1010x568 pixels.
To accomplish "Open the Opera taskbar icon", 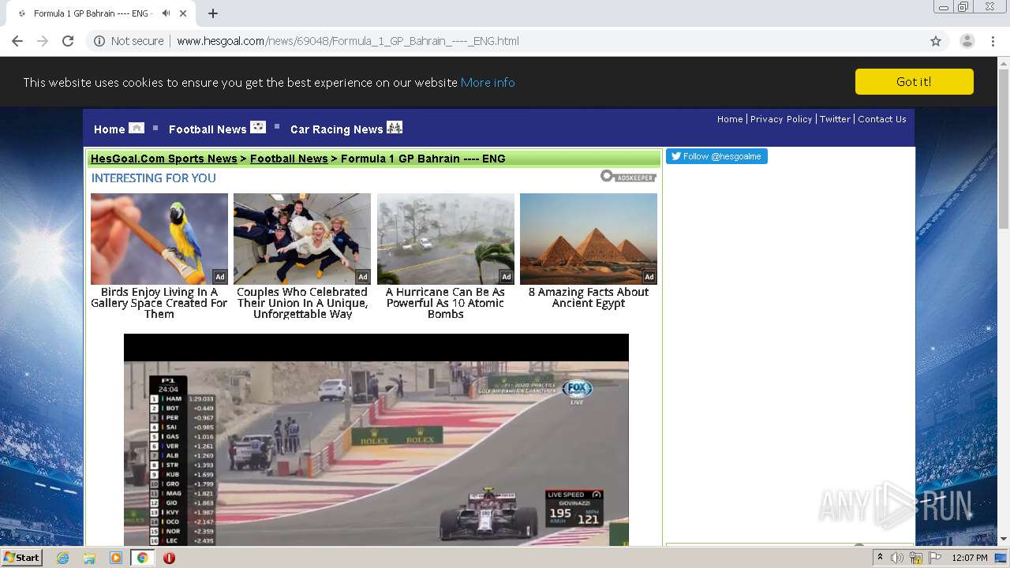I will 169,558.
